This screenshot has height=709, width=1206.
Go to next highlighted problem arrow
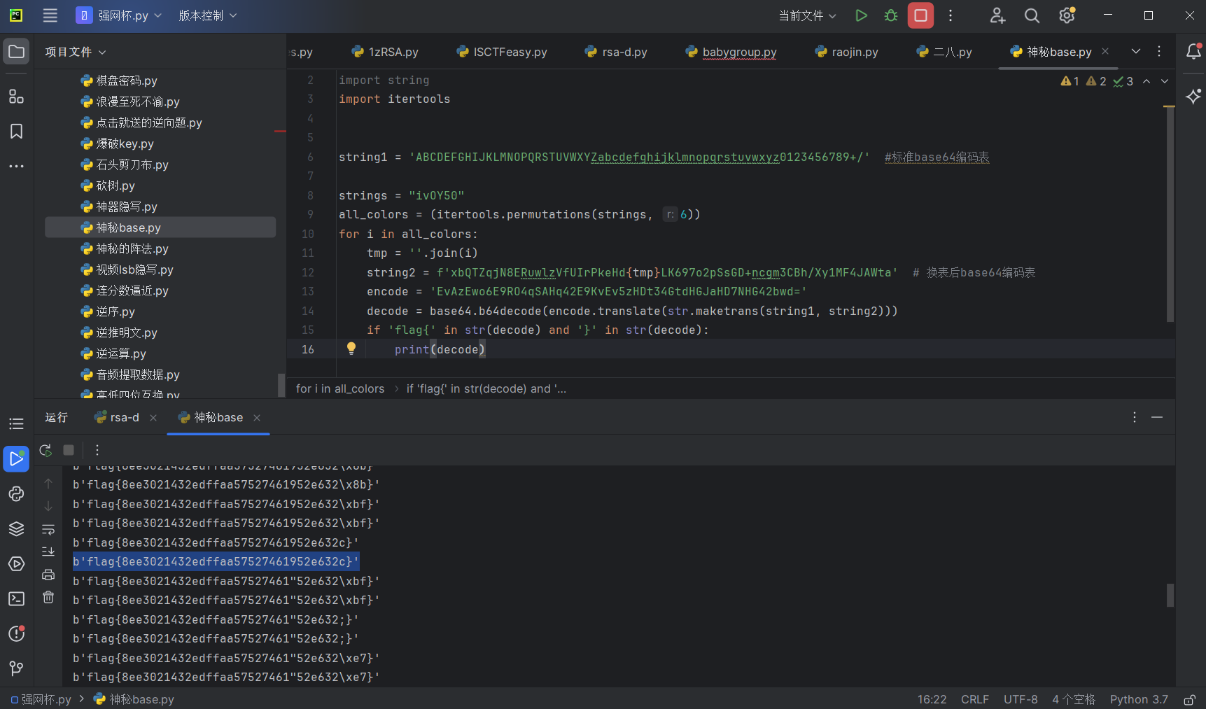[x=1165, y=81]
